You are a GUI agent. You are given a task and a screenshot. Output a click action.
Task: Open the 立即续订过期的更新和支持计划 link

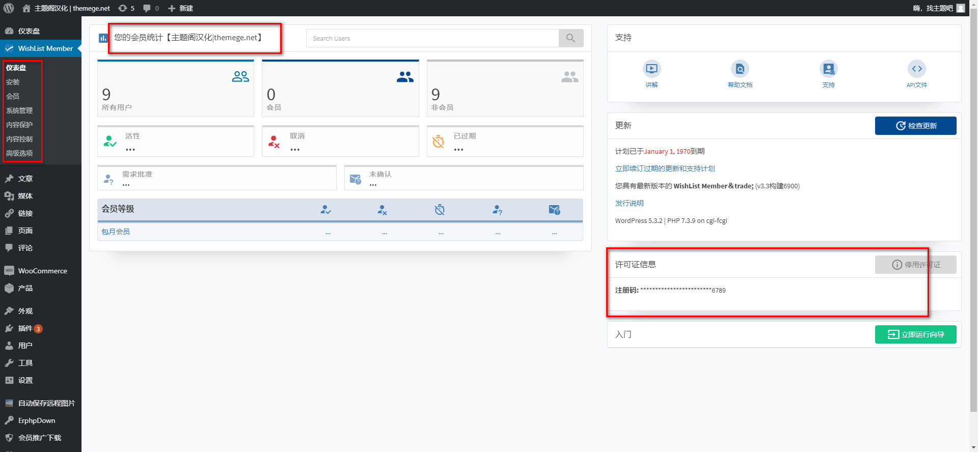(x=665, y=168)
